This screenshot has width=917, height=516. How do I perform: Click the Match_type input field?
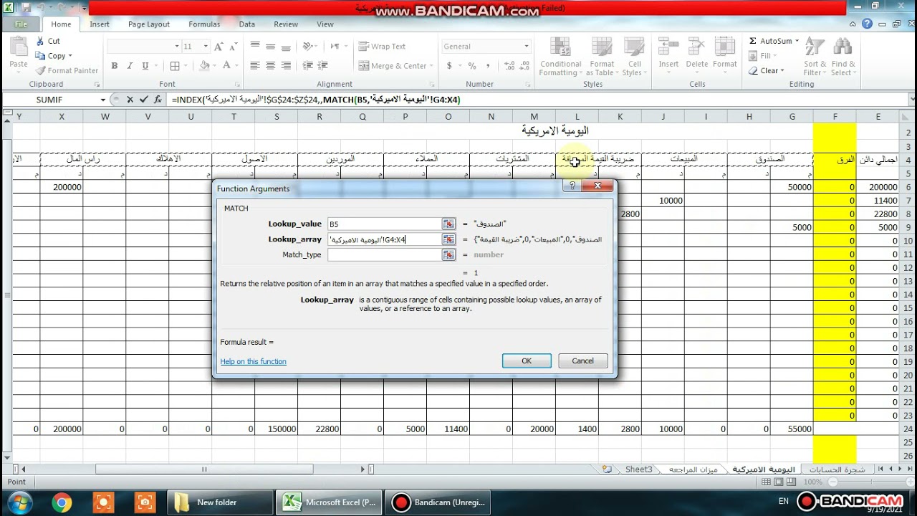pyautogui.click(x=383, y=254)
